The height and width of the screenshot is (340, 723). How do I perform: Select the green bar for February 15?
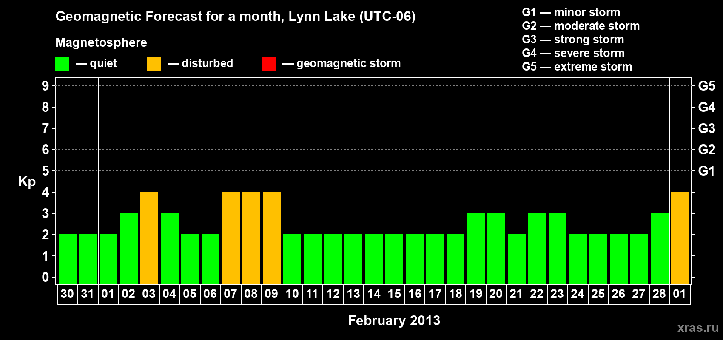[394, 259]
